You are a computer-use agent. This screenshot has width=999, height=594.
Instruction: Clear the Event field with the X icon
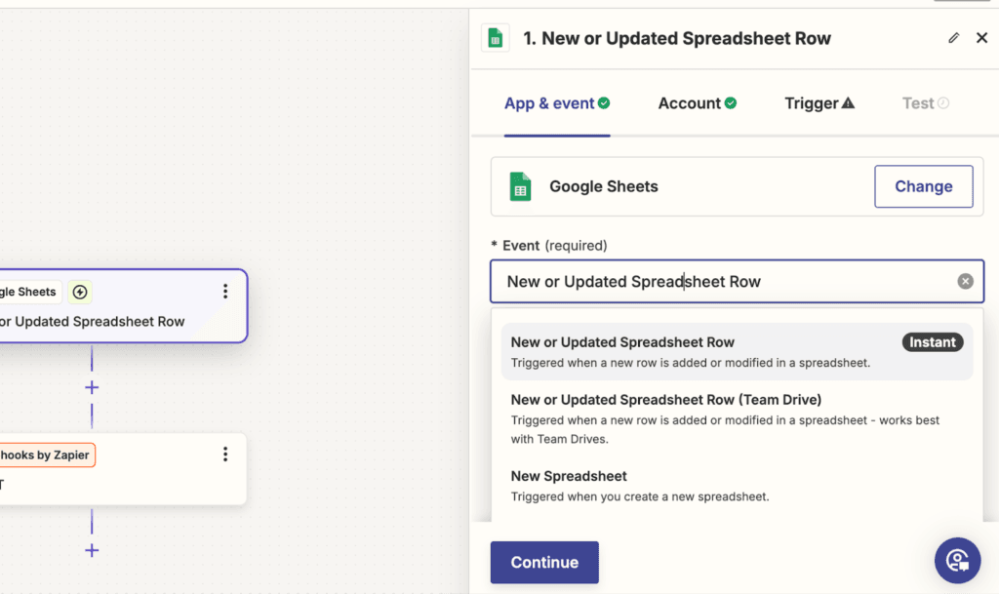coord(965,280)
